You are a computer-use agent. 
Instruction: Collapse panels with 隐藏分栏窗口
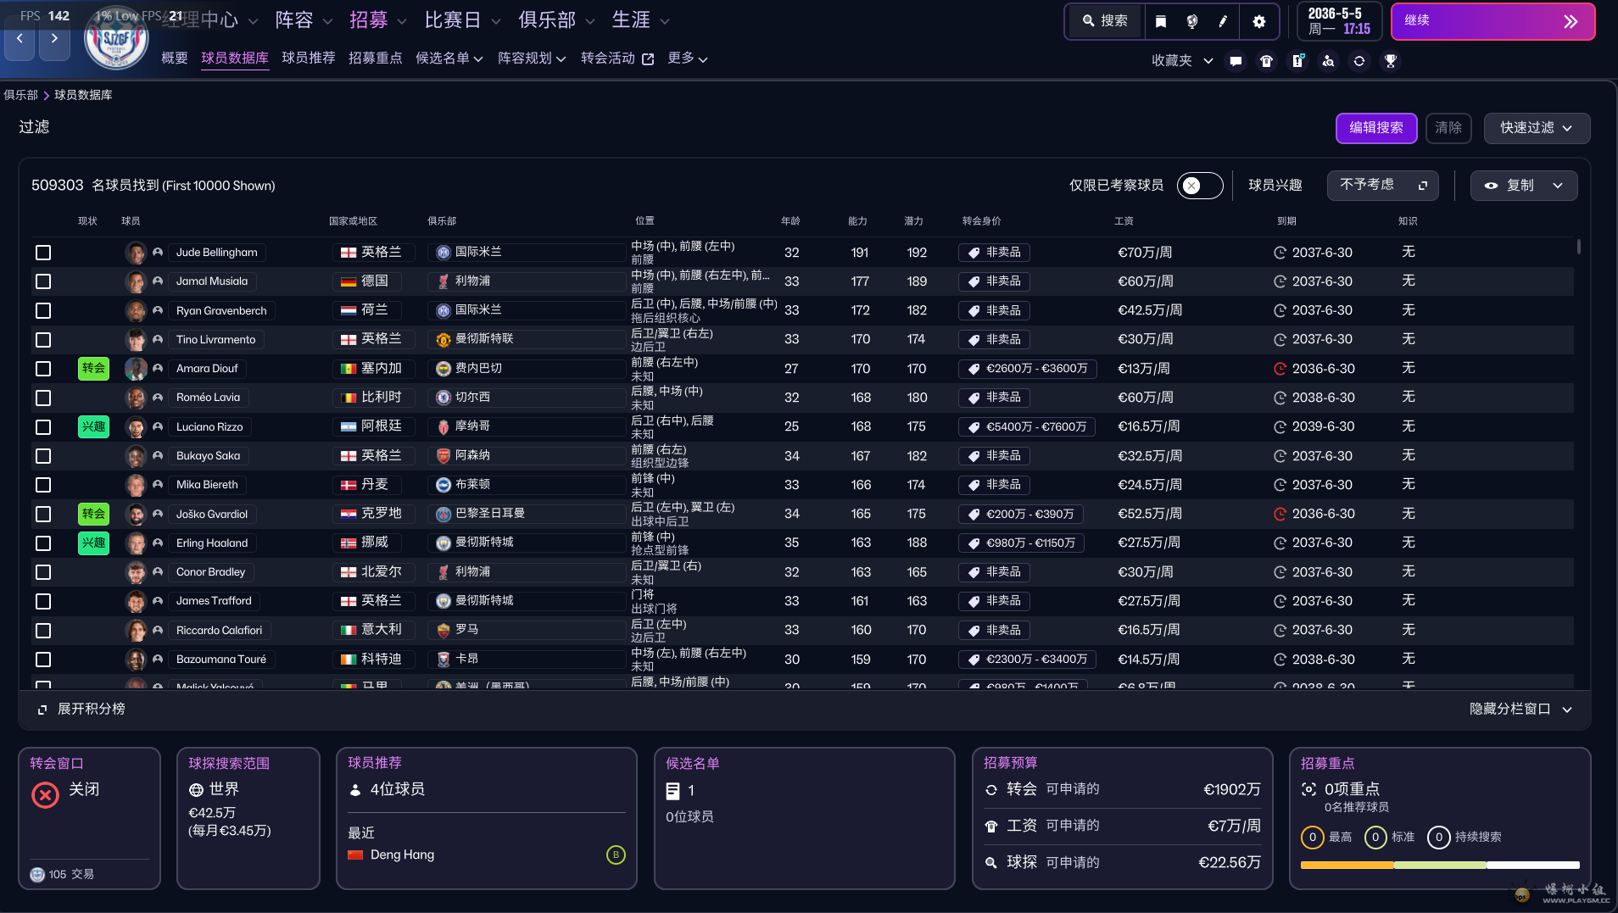(1520, 710)
